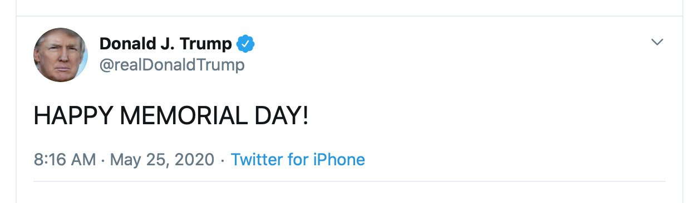The height and width of the screenshot is (203, 699).
Task: Click the word HAPPY in the tweet
Action: (x=73, y=116)
